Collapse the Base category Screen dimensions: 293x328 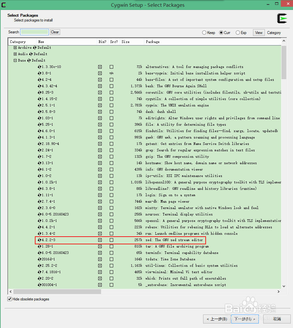coord(15,61)
